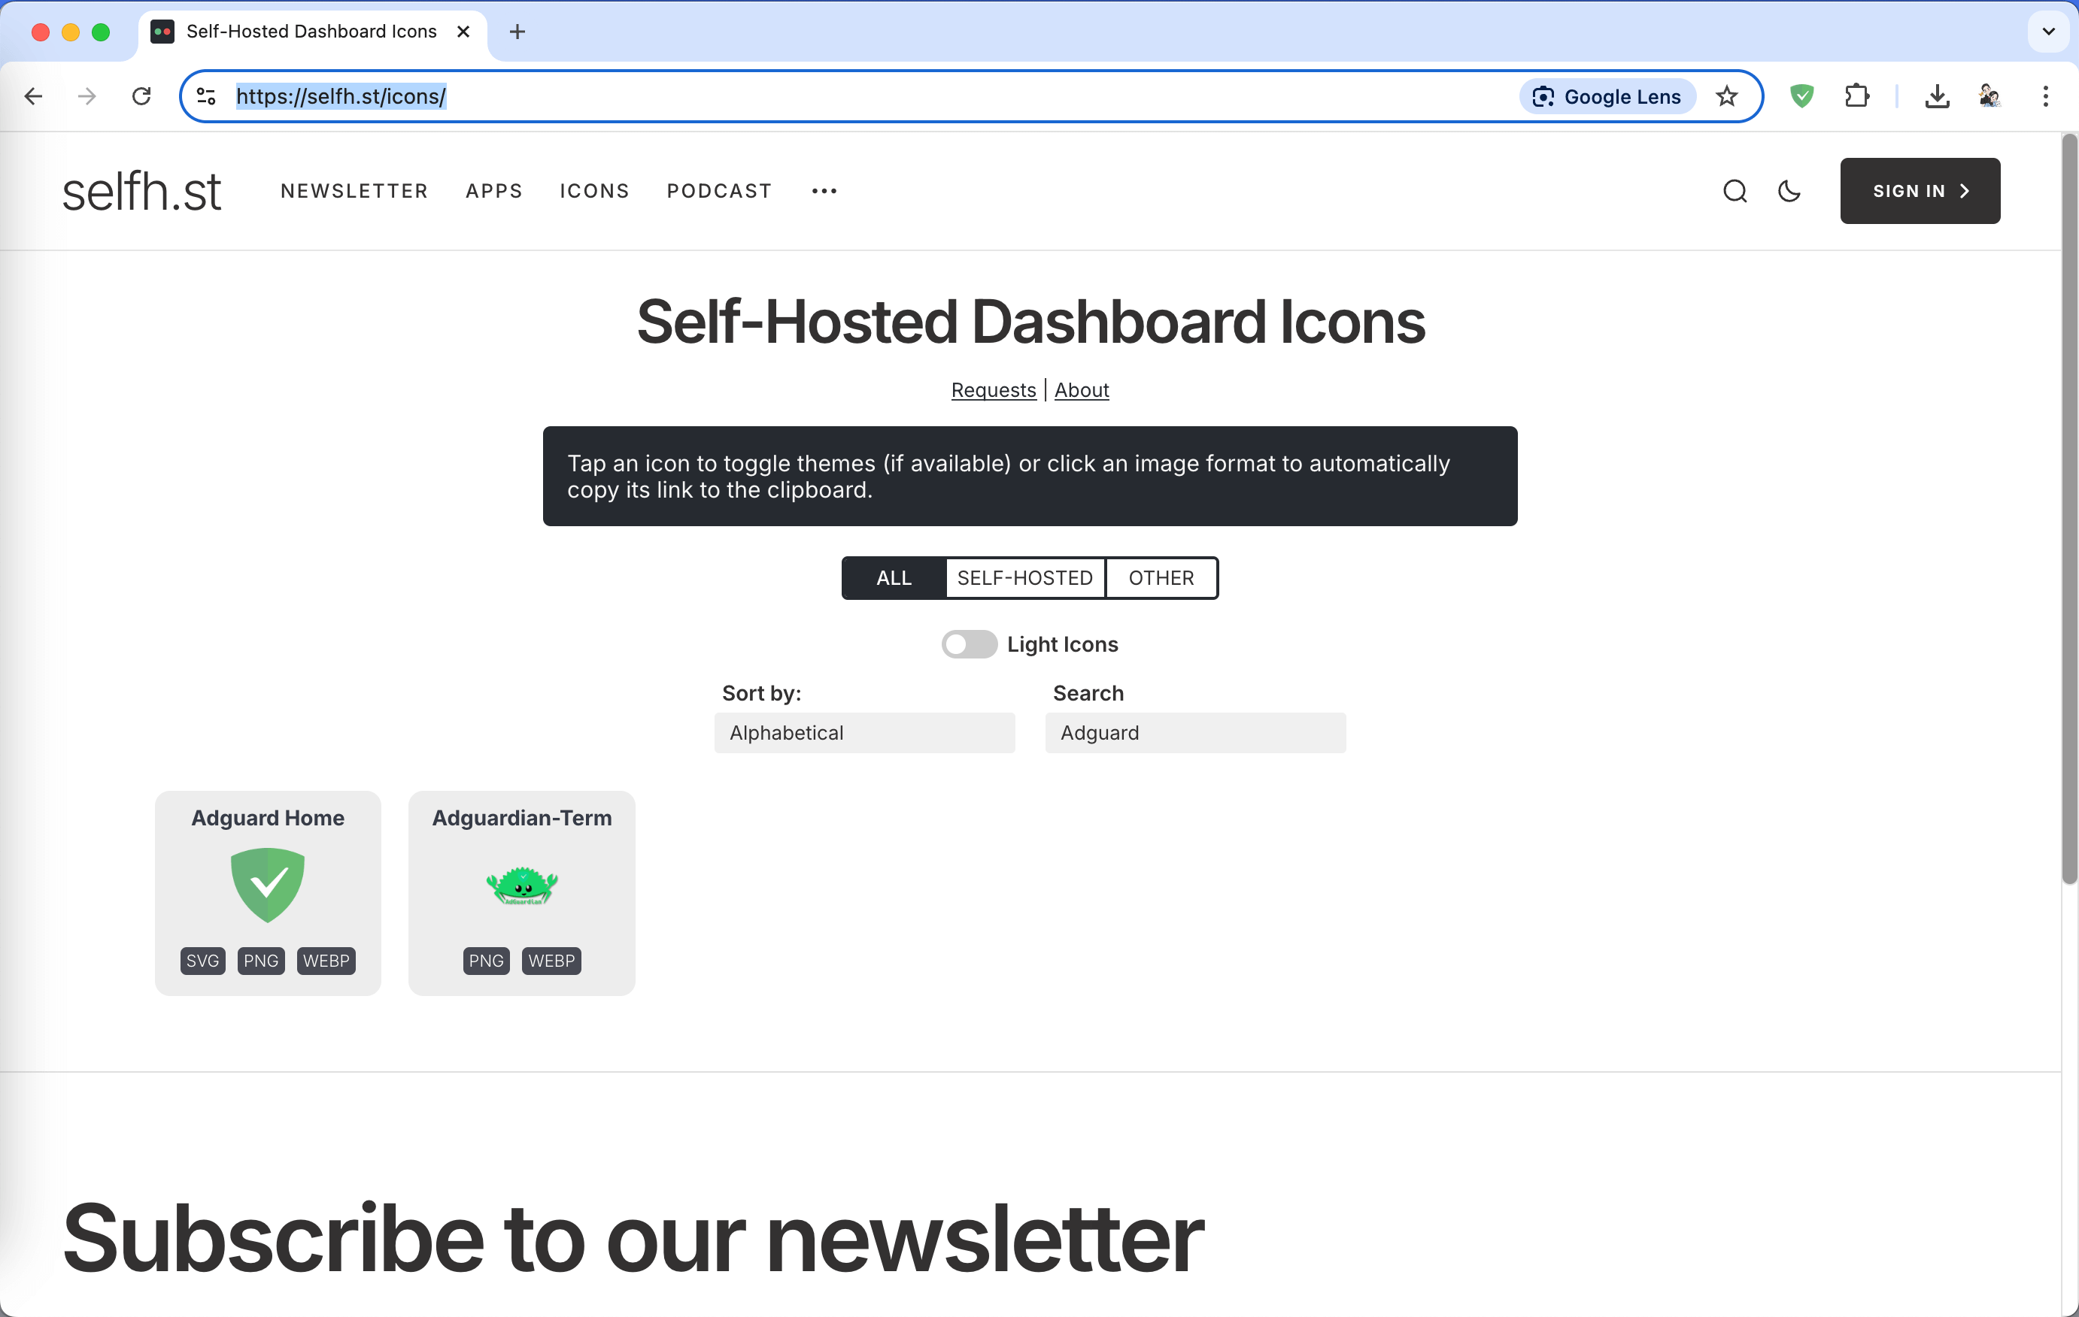Click the Adguardian-Term WEBP format button
Viewport: 2079px width, 1317px height.
tap(550, 960)
